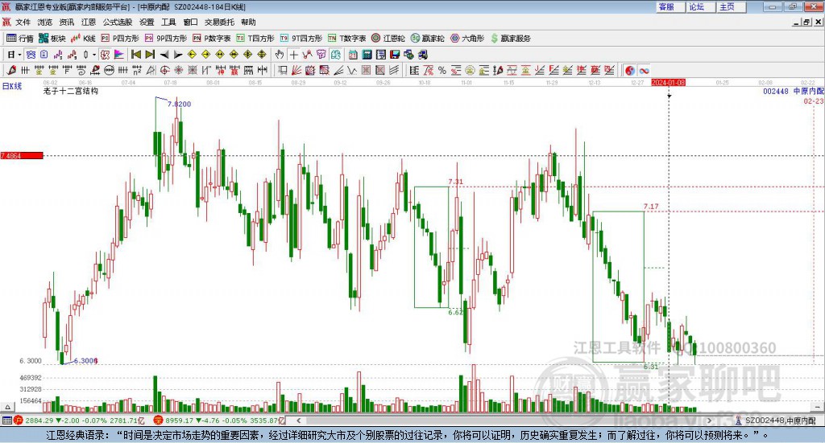
Task: Click the grid icon in status bar
Action: click(x=6, y=420)
